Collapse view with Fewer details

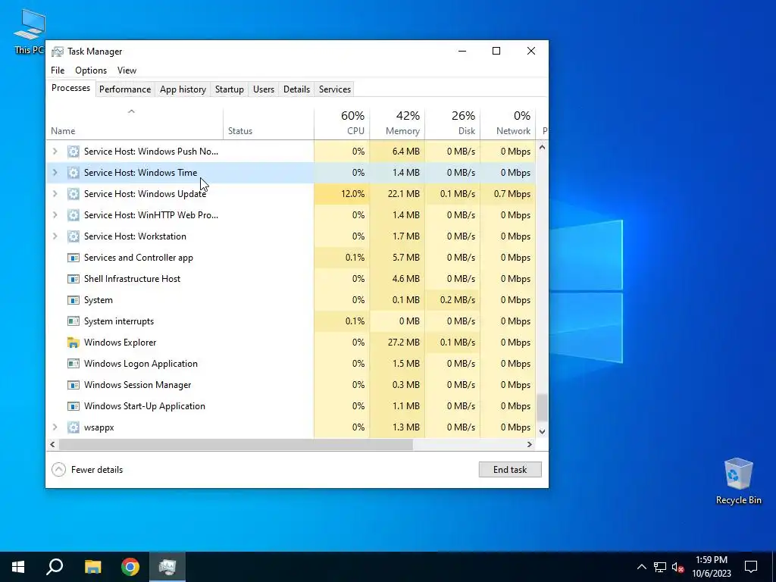[87, 470]
